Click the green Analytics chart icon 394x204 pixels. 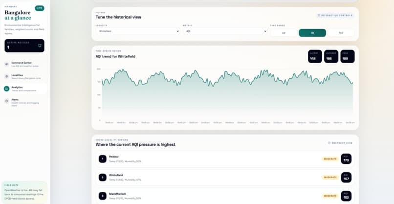click(6, 89)
